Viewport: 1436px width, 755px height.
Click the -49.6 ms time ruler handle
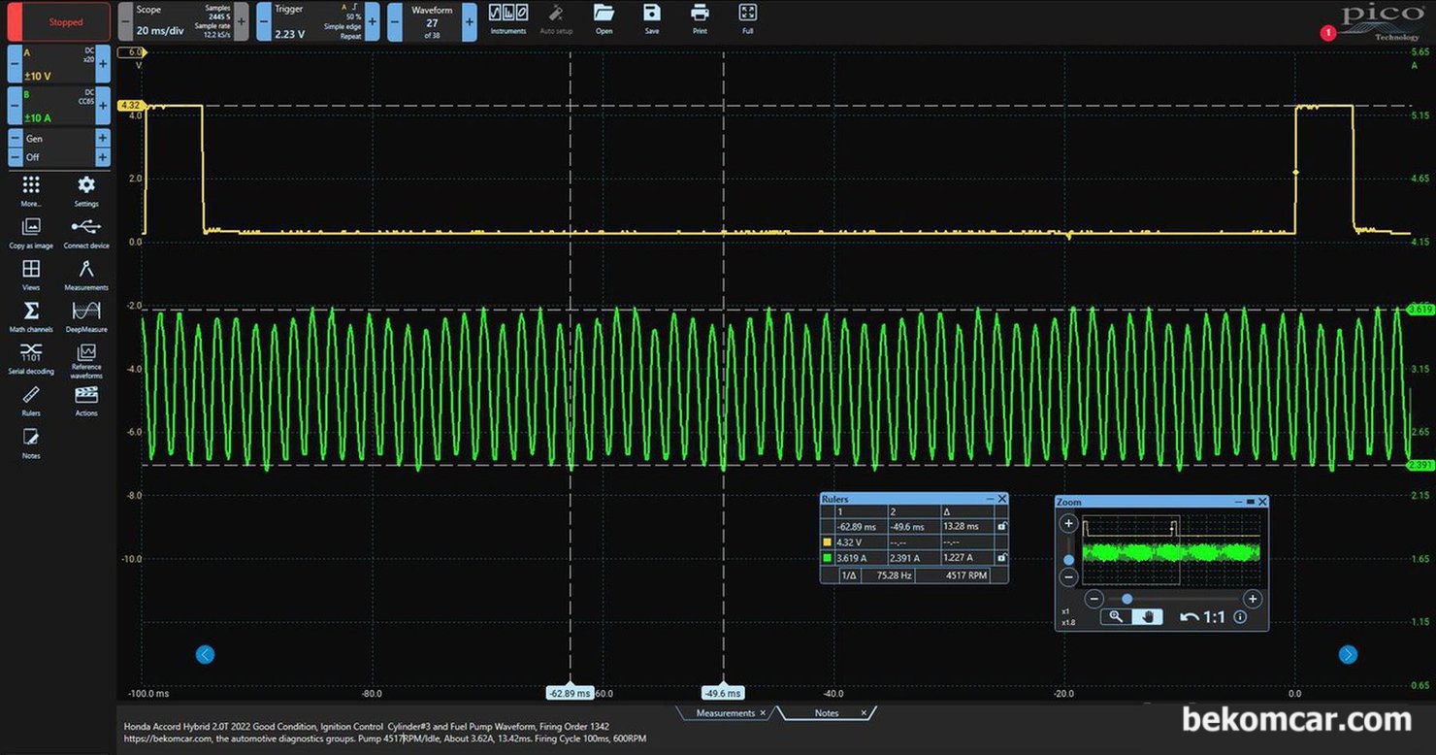pyautogui.click(x=723, y=693)
